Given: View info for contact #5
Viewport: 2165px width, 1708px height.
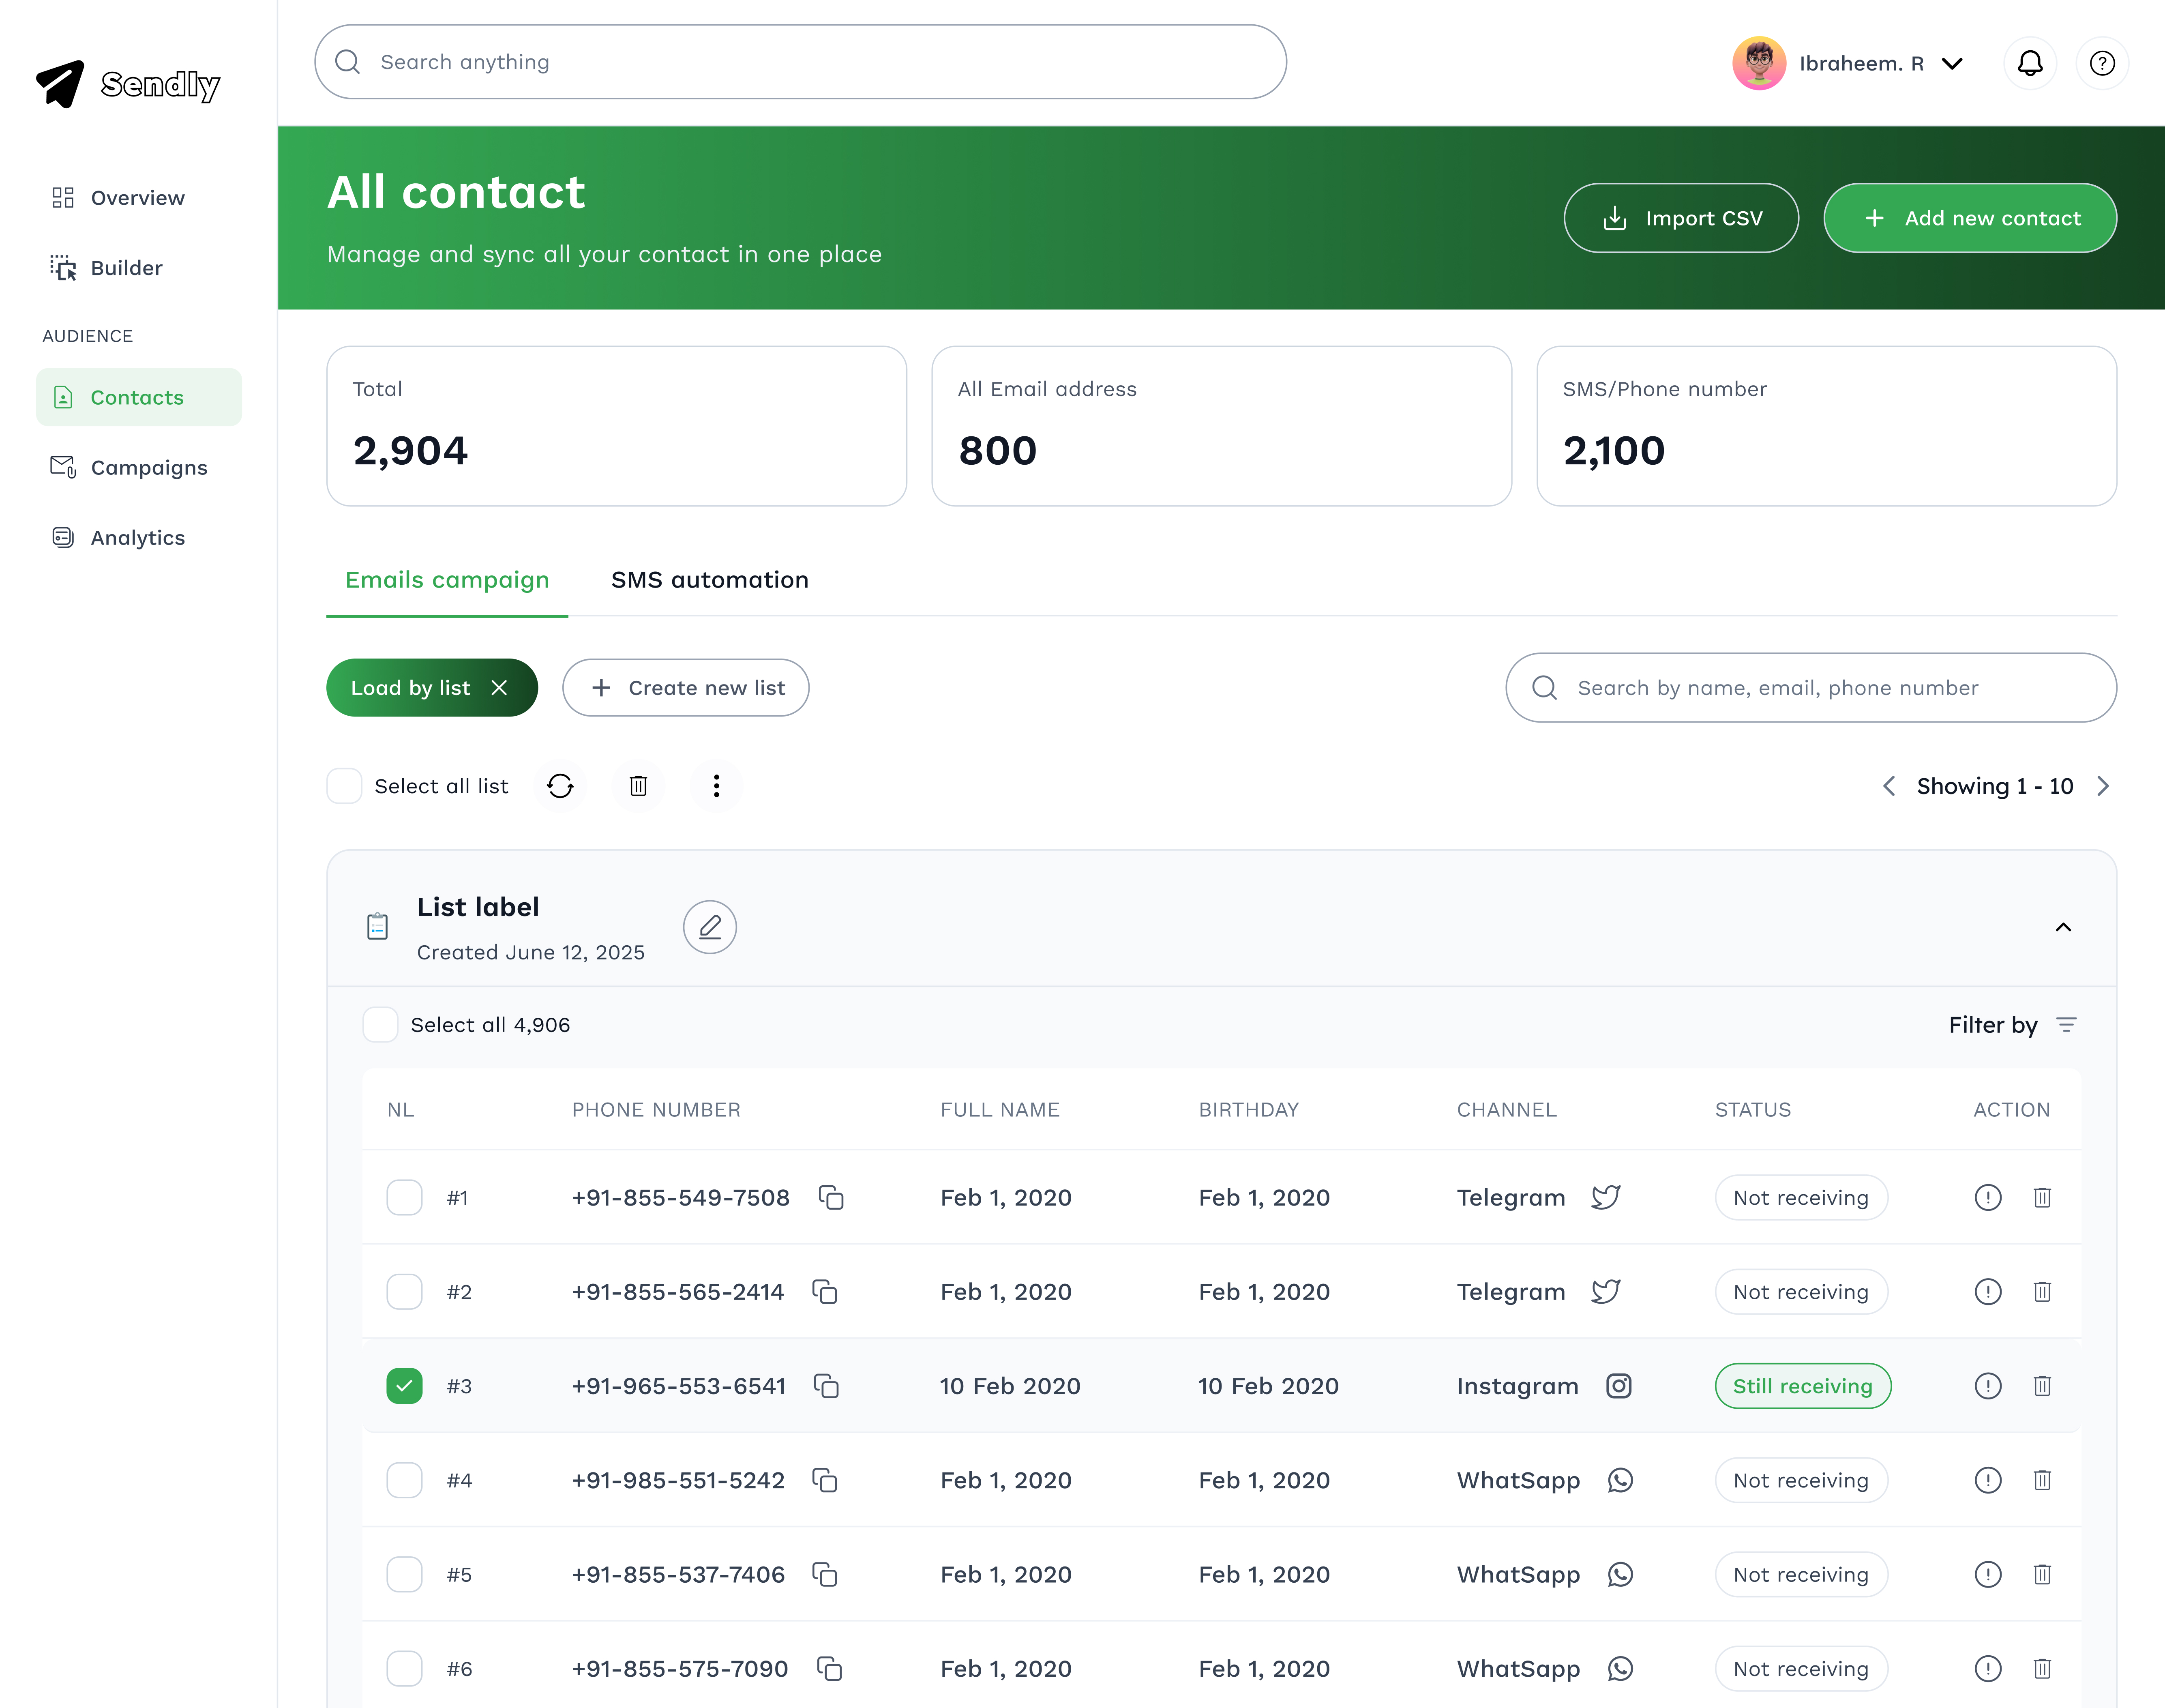Looking at the screenshot, I should click(1988, 1574).
